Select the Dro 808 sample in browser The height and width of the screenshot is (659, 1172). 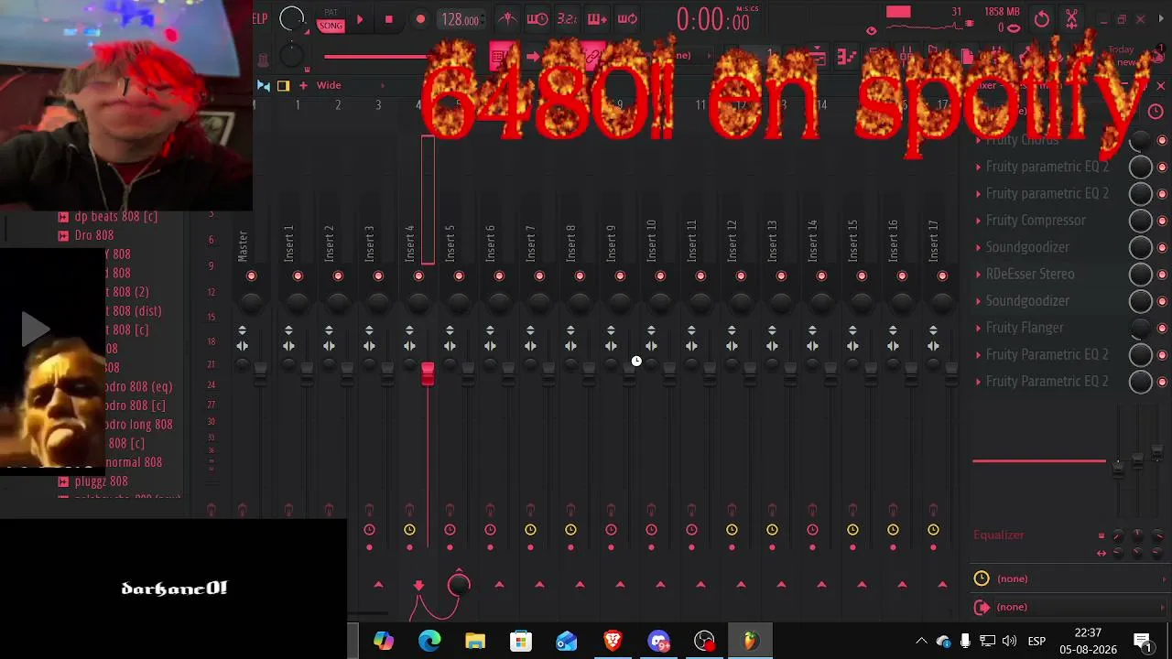(x=94, y=235)
